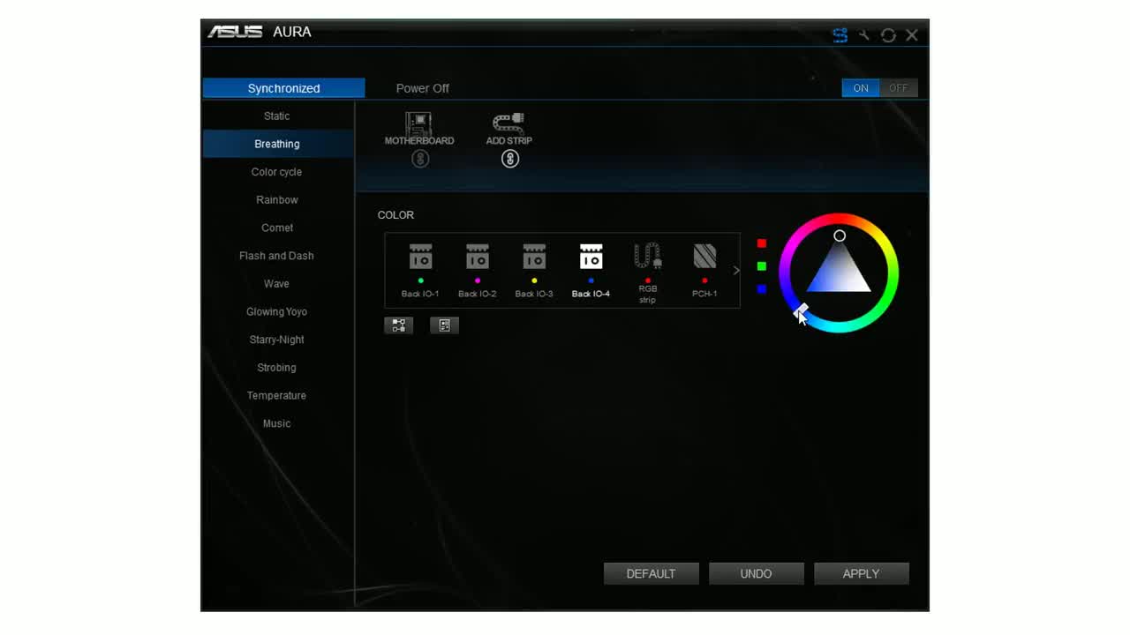Close the AURA window
Image resolution: width=1130 pixels, height=635 pixels.
pyautogui.click(x=912, y=35)
